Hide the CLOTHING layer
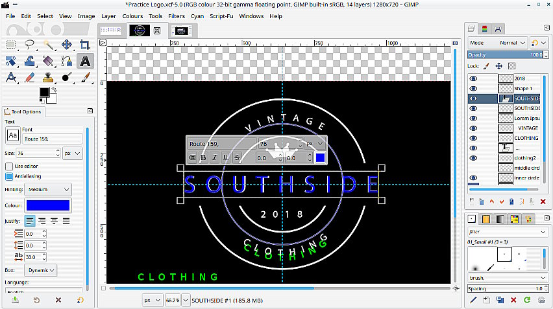Screen dimensions: 553x309 tap(473, 138)
